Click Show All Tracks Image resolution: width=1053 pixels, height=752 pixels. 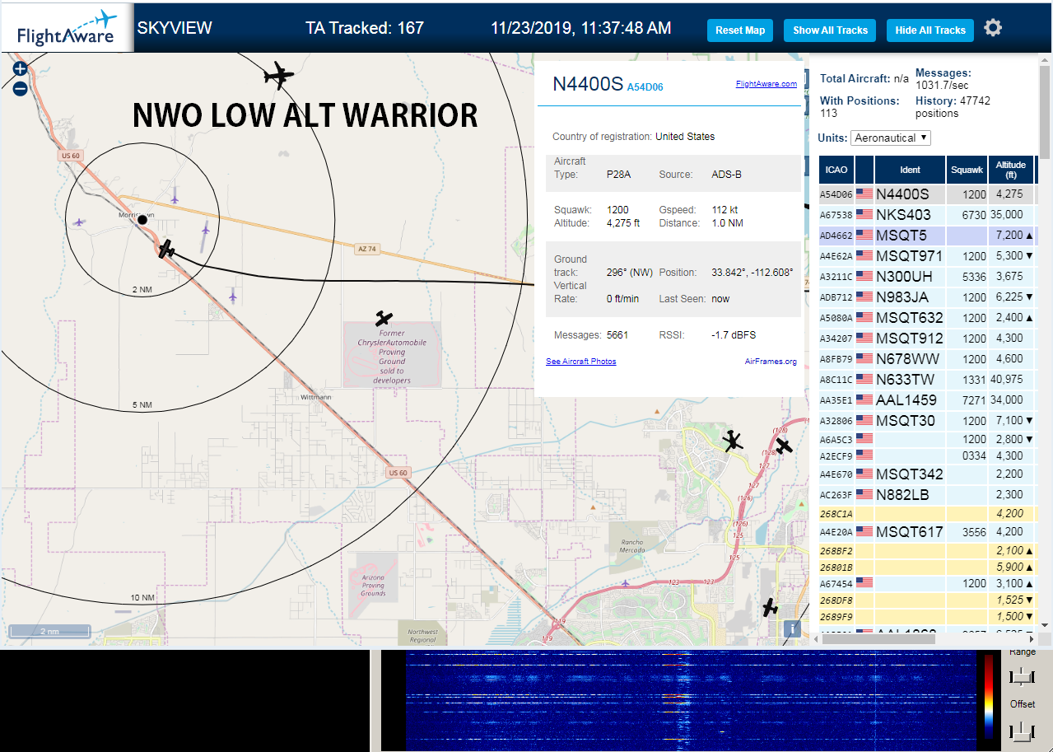pos(830,30)
